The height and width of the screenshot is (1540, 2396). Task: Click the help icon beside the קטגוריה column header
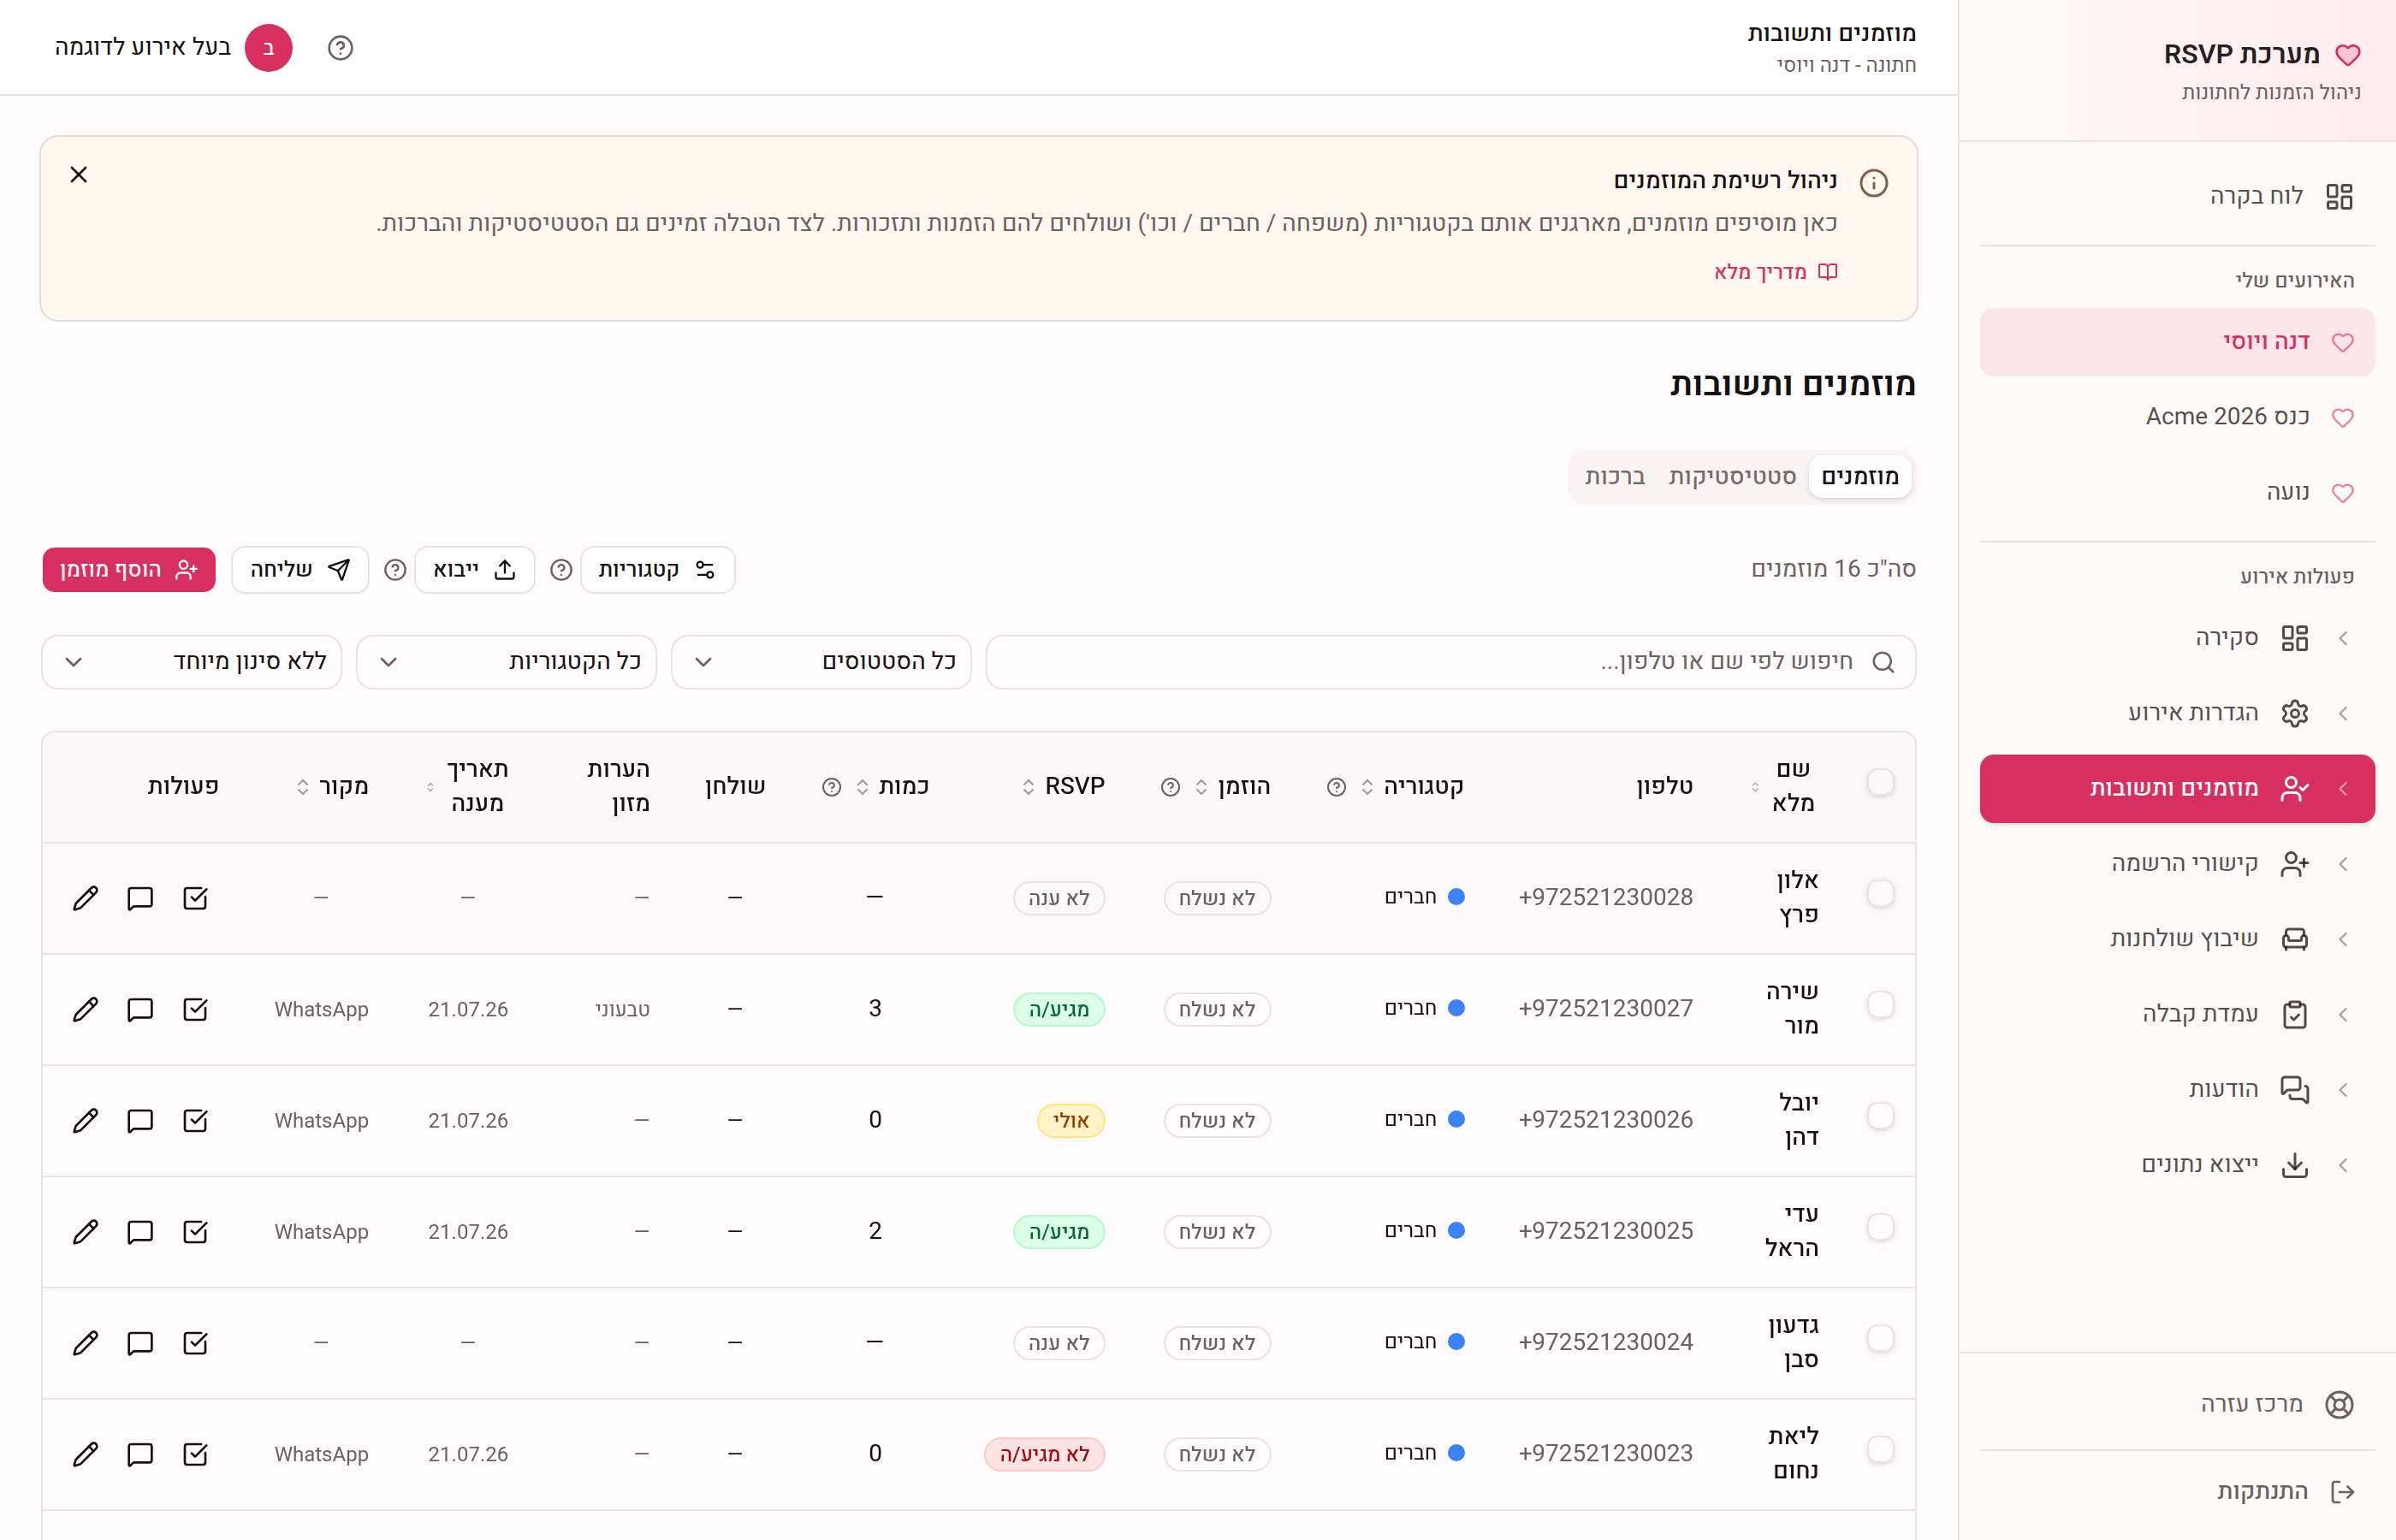(1336, 787)
